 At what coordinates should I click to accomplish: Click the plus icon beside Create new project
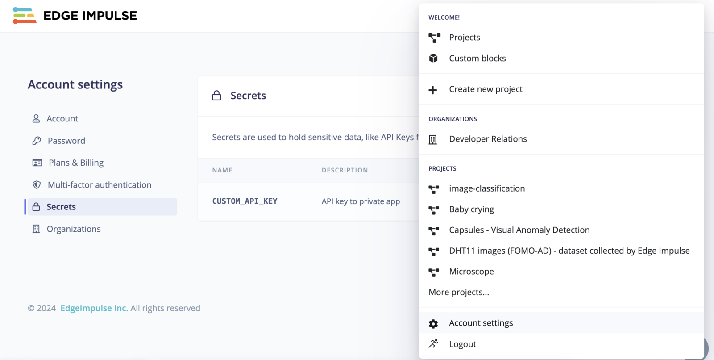[x=433, y=90]
